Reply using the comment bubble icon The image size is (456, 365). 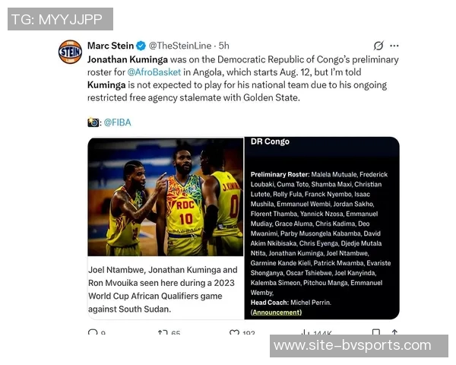click(x=93, y=332)
